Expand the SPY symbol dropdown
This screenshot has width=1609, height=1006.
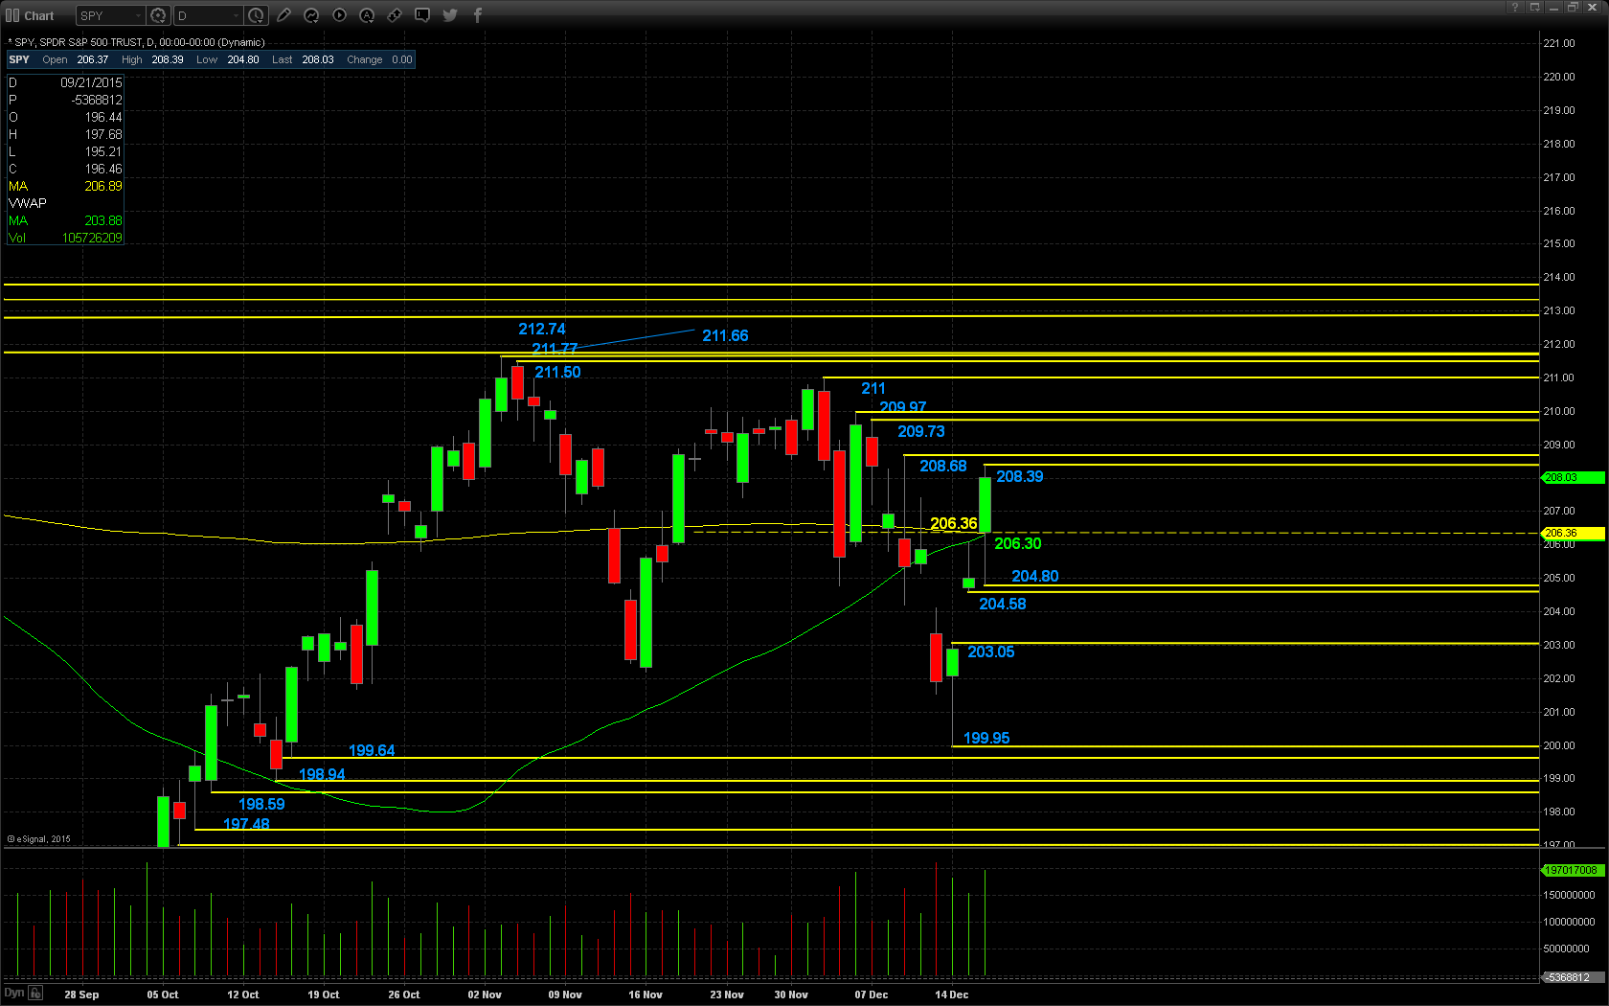coord(138,15)
